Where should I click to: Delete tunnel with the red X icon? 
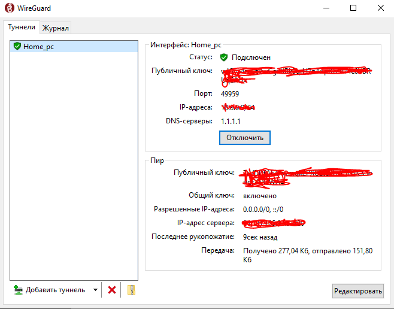tap(112, 290)
